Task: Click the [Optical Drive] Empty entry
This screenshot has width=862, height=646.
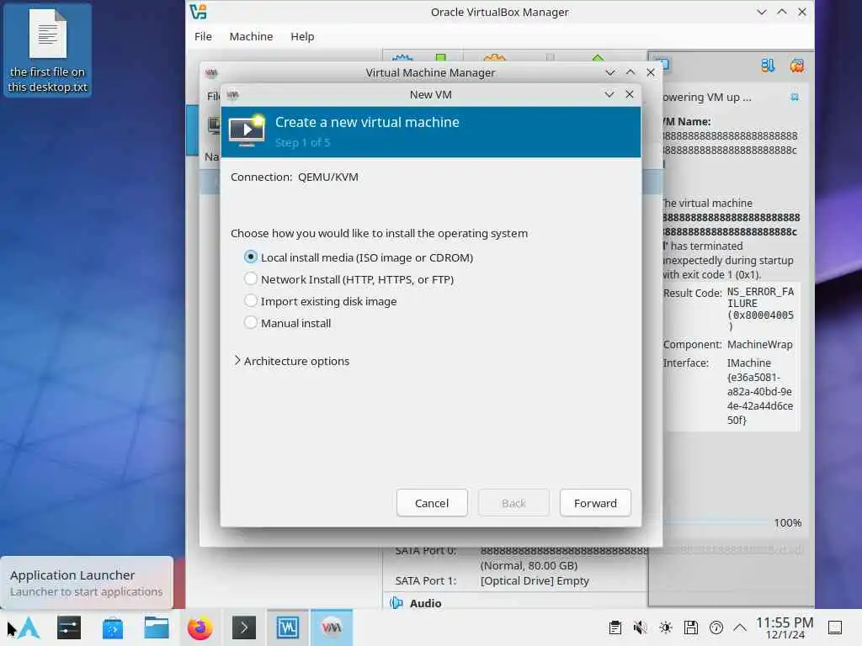Action: point(535,581)
